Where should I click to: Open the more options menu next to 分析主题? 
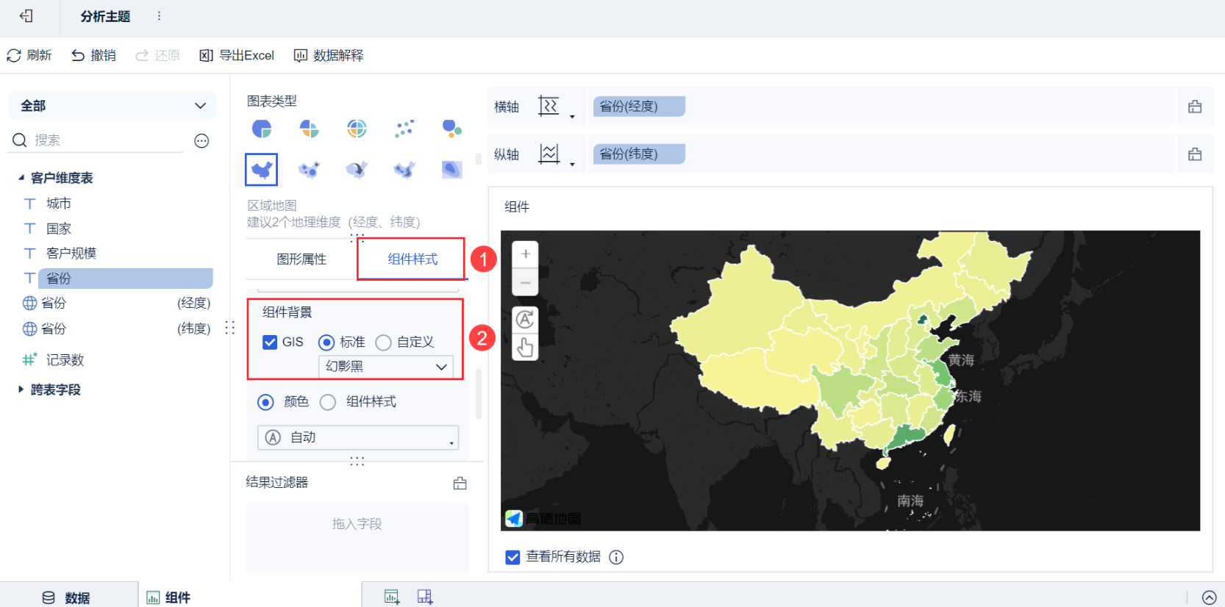pos(159,15)
